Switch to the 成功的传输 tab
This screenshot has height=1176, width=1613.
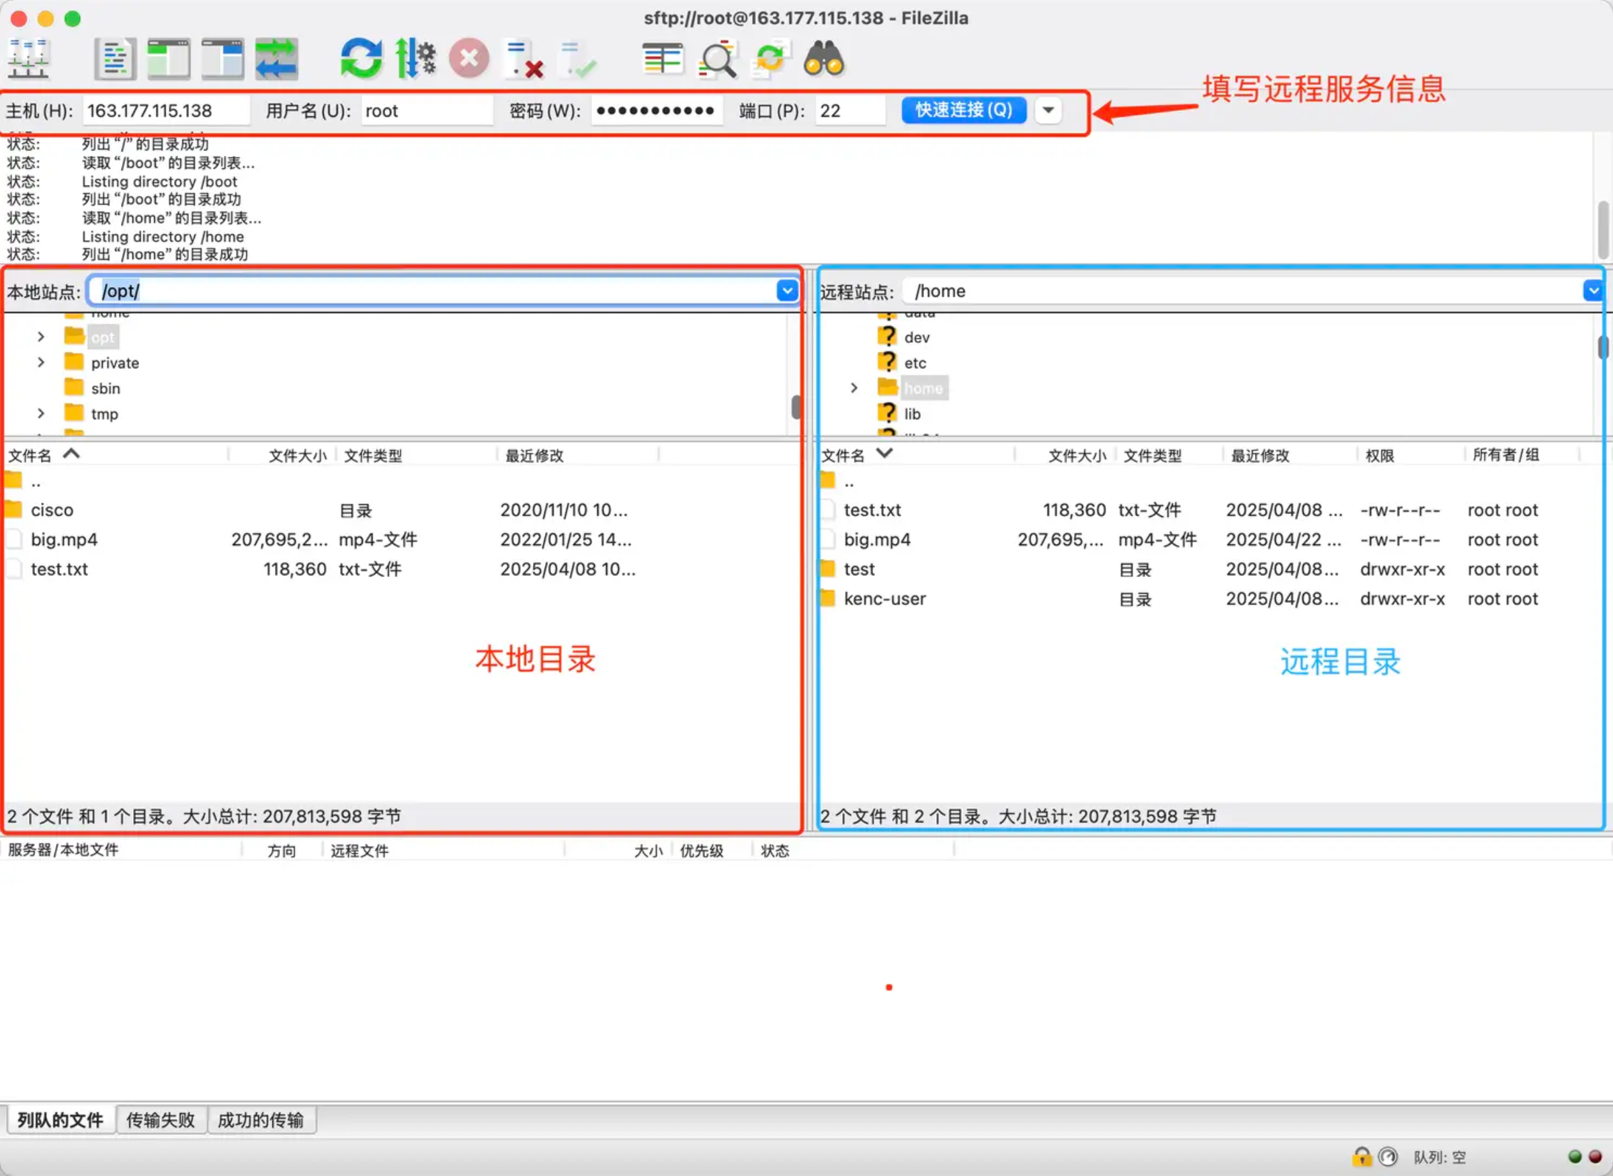pyautogui.click(x=261, y=1120)
